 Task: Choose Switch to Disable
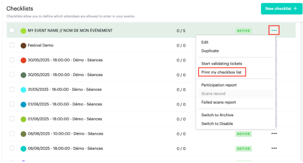coord(217,124)
